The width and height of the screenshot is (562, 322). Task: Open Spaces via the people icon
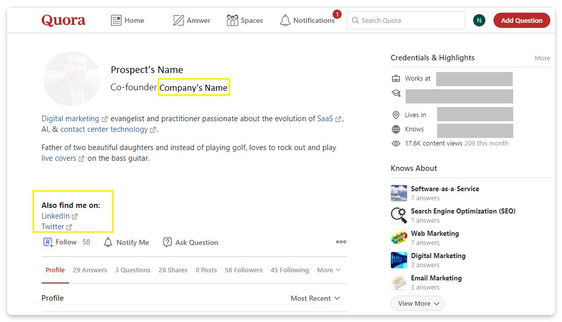pos(232,20)
